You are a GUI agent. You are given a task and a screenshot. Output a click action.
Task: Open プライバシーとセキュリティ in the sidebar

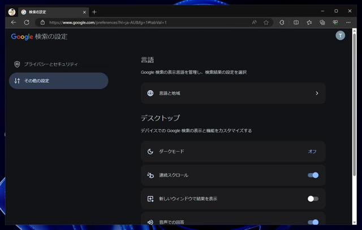click(59, 64)
